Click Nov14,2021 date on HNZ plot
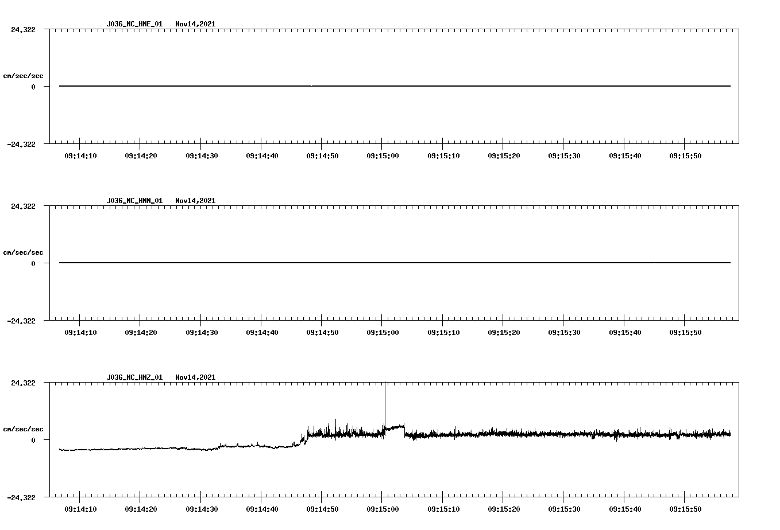 [195, 377]
